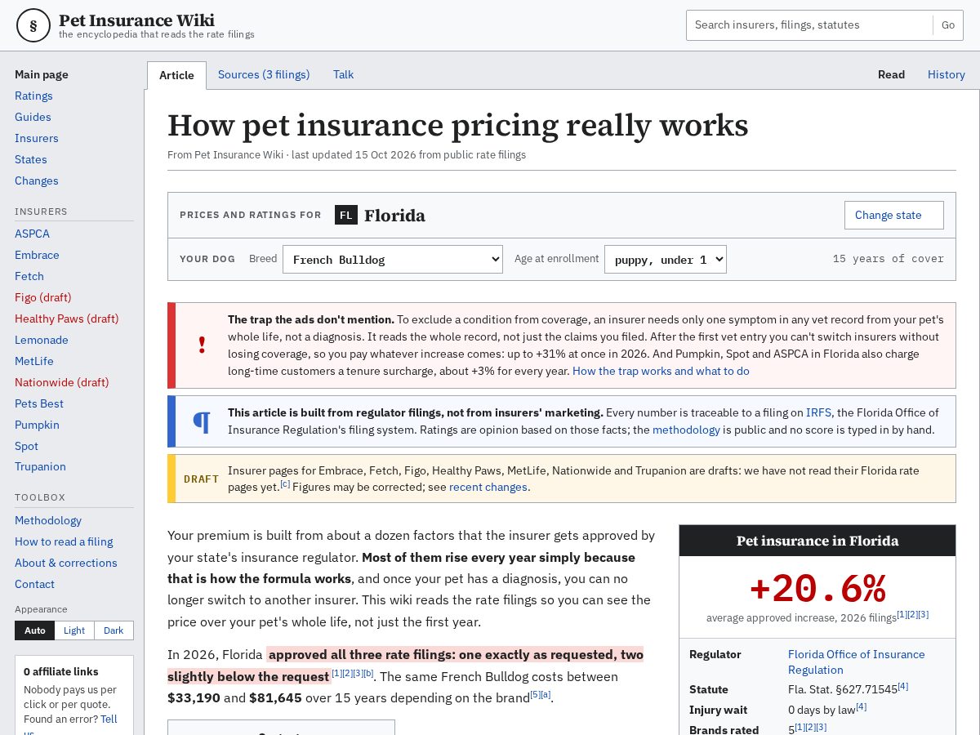The height and width of the screenshot is (735, 980).
Task: Click the Go search button
Action: coord(948,25)
